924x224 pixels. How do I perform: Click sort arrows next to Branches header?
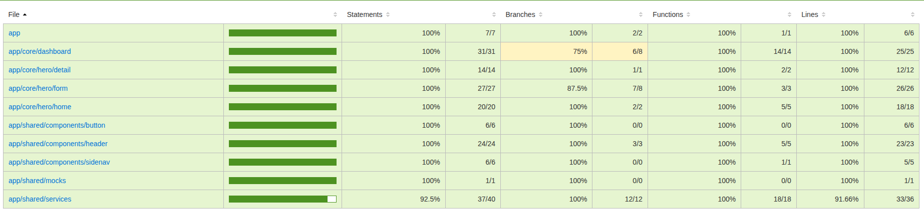coord(540,14)
